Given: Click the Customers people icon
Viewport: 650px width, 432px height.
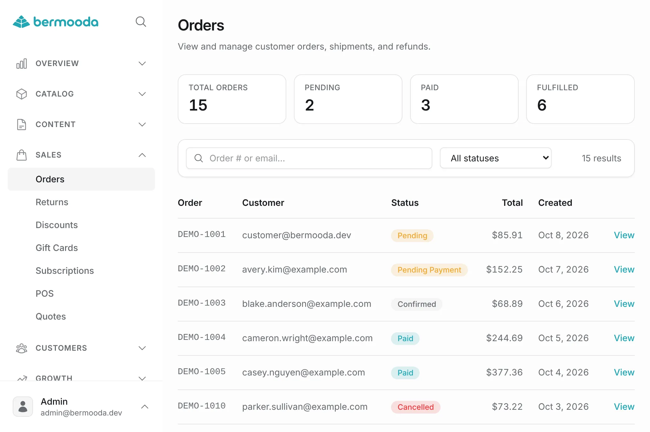Looking at the screenshot, I should [x=22, y=348].
